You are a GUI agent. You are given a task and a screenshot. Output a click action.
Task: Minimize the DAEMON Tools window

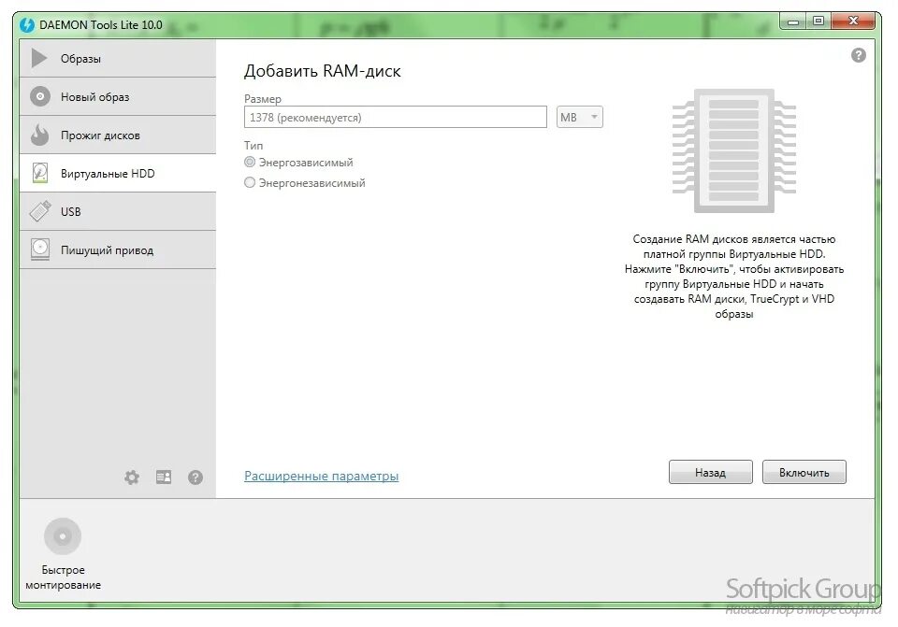[792, 21]
